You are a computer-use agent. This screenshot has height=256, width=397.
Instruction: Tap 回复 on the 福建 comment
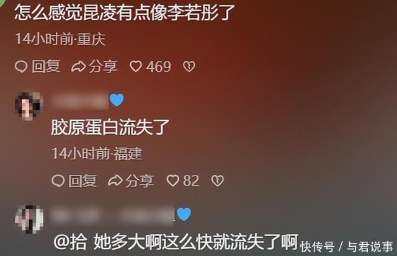[x=83, y=181]
